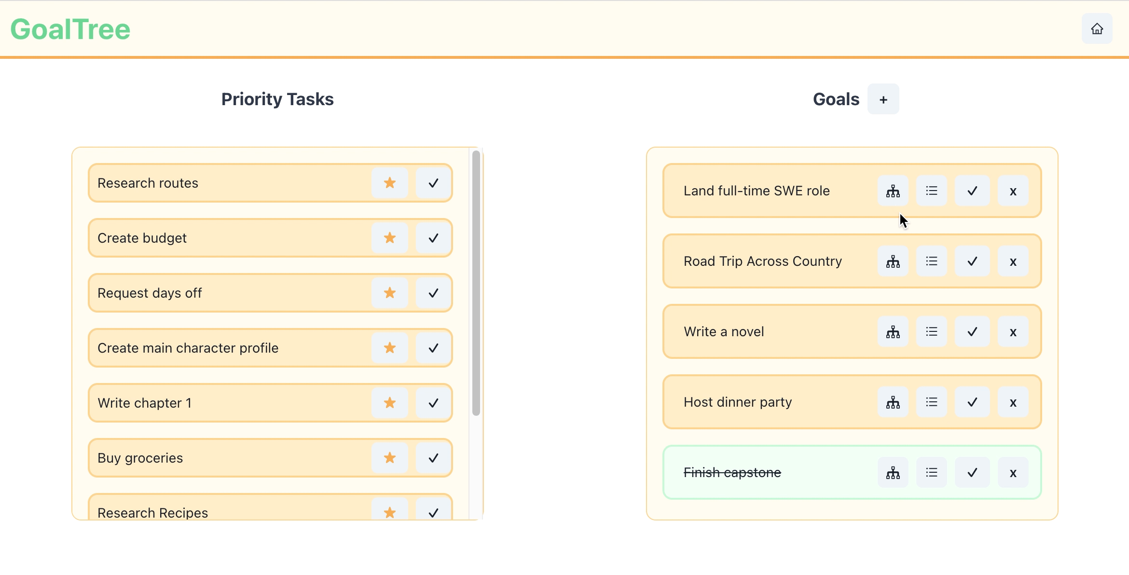Show task list for Road Trip Across Country
1129x575 pixels.
tap(931, 261)
